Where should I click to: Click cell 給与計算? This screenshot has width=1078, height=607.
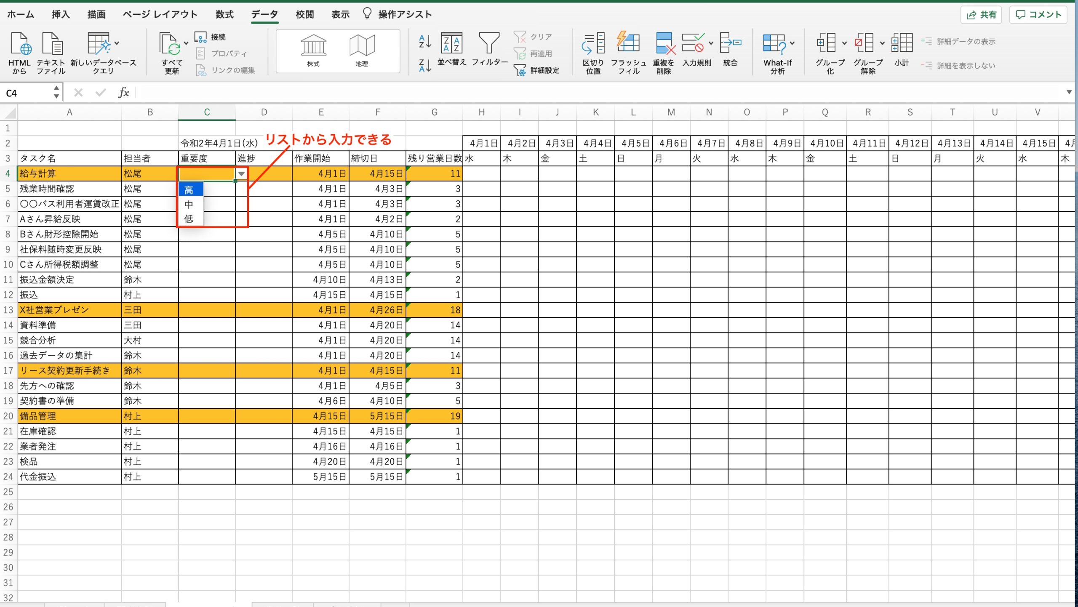(x=69, y=173)
